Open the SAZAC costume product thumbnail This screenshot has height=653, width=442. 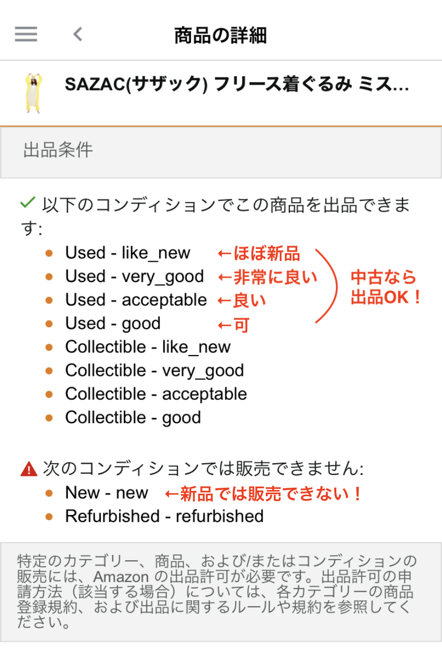[x=33, y=93]
